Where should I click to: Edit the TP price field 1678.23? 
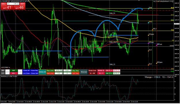click(117, 73)
